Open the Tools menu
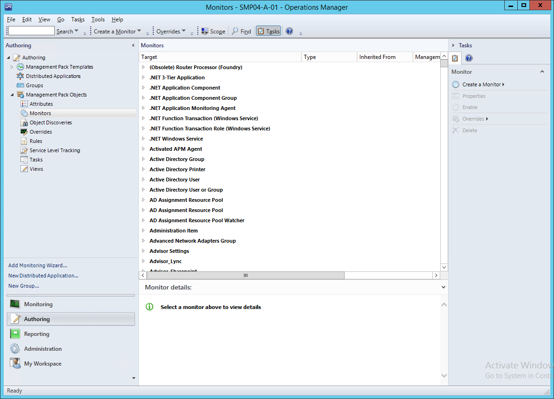Image resolution: width=554 pixels, height=399 pixels. 98,19
